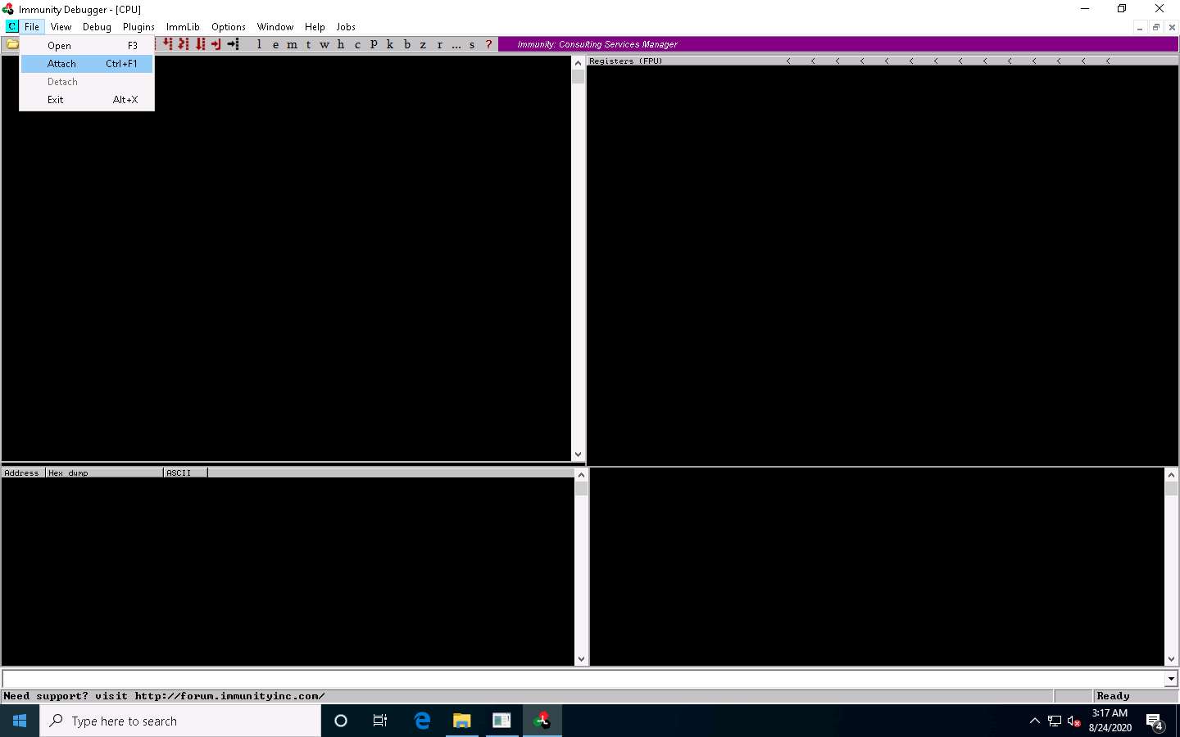Open Task View on the taskbar
Viewport: 1180px width, 737px height.
[x=380, y=721]
